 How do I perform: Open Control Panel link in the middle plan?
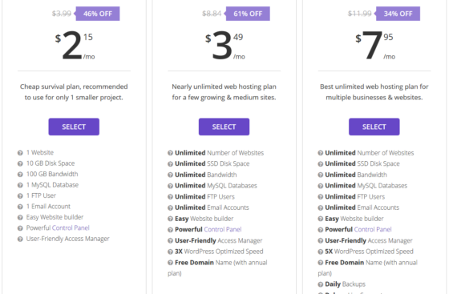coord(223,229)
